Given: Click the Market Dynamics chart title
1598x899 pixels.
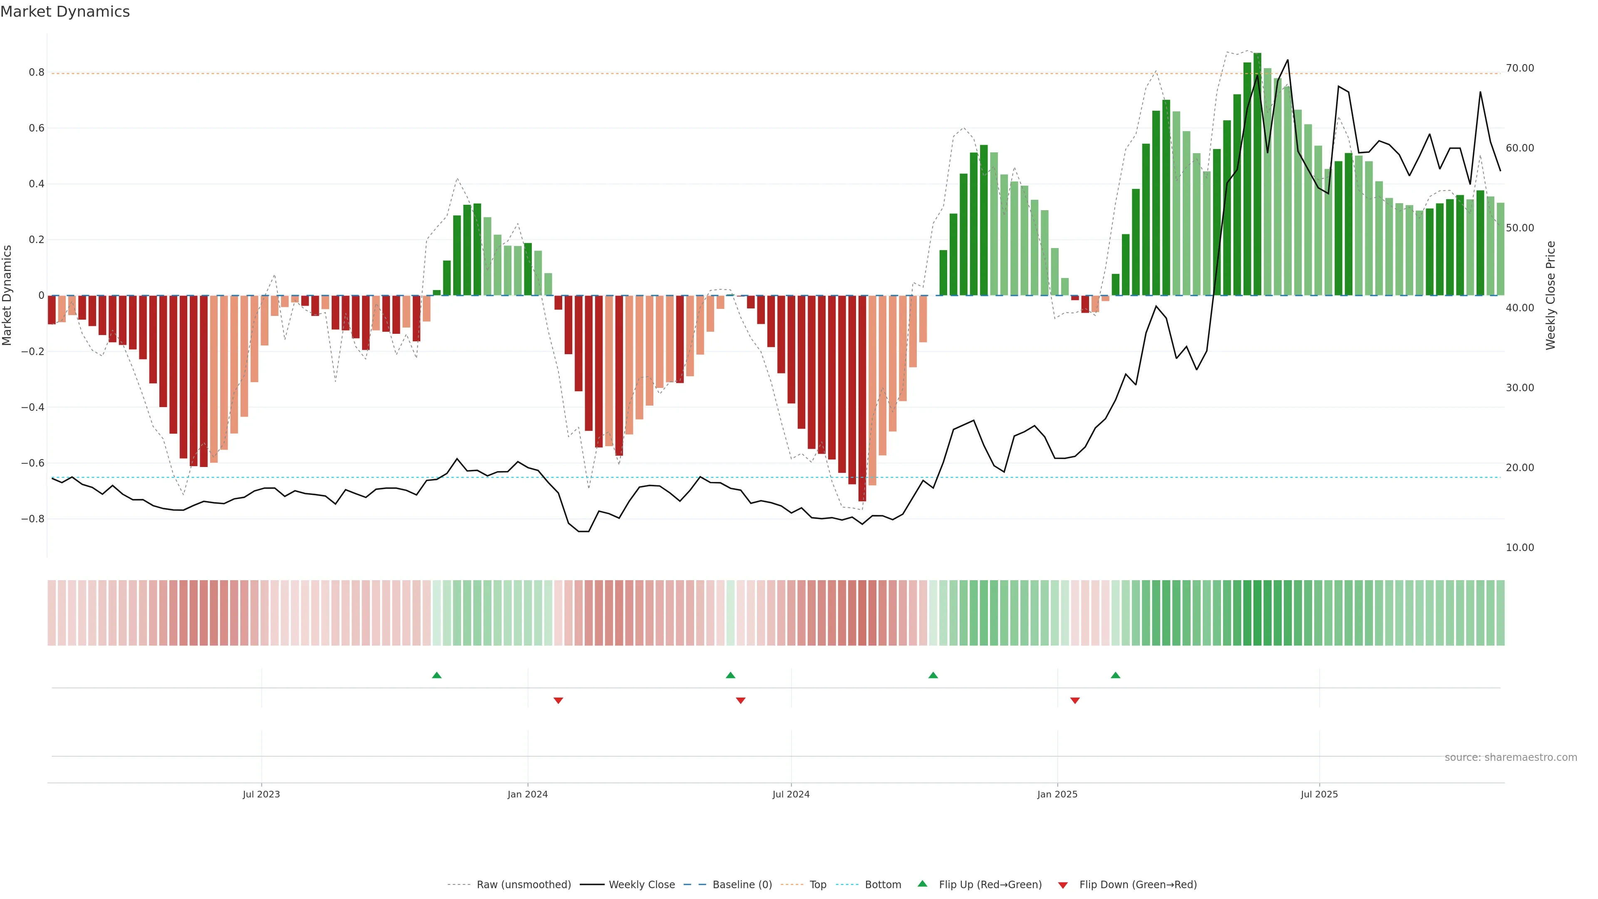Looking at the screenshot, I should point(65,12).
